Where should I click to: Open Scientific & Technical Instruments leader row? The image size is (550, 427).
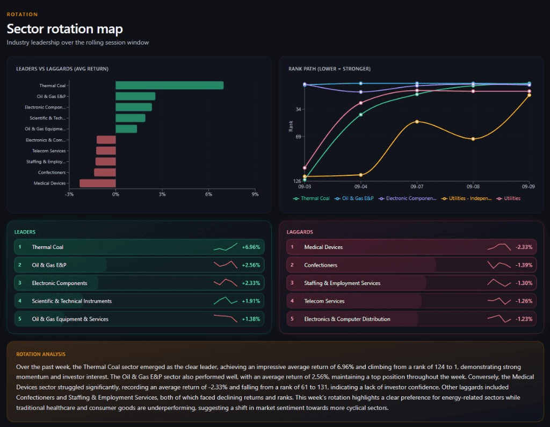[139, 301]
